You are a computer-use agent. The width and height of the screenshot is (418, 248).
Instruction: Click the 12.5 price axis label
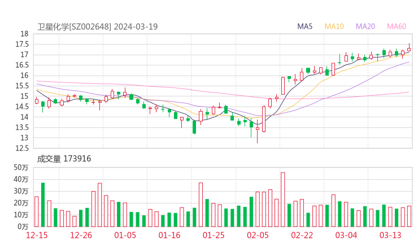(22, 148)
